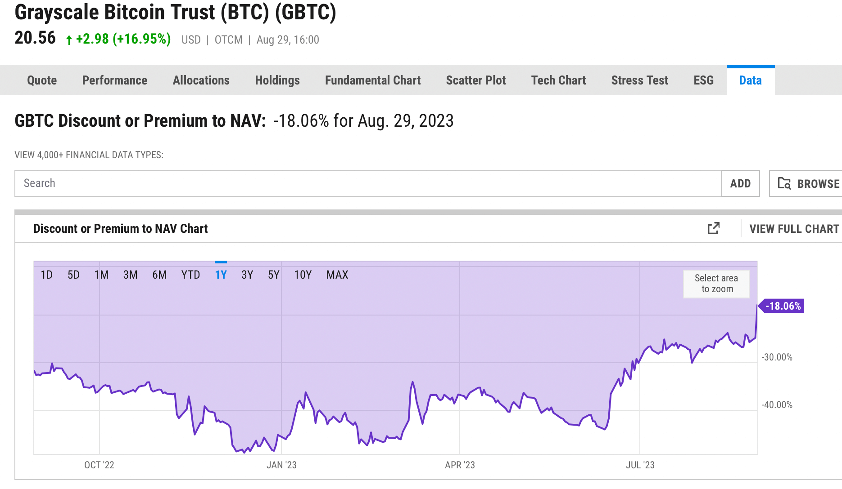
Task: Go to the Stress Test tab
Action: coord(639,80)
